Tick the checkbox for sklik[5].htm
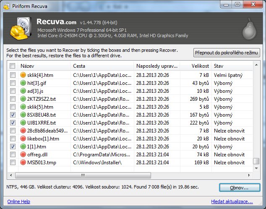The height and width of the screenshot is (209, 266). click(13, 107)
